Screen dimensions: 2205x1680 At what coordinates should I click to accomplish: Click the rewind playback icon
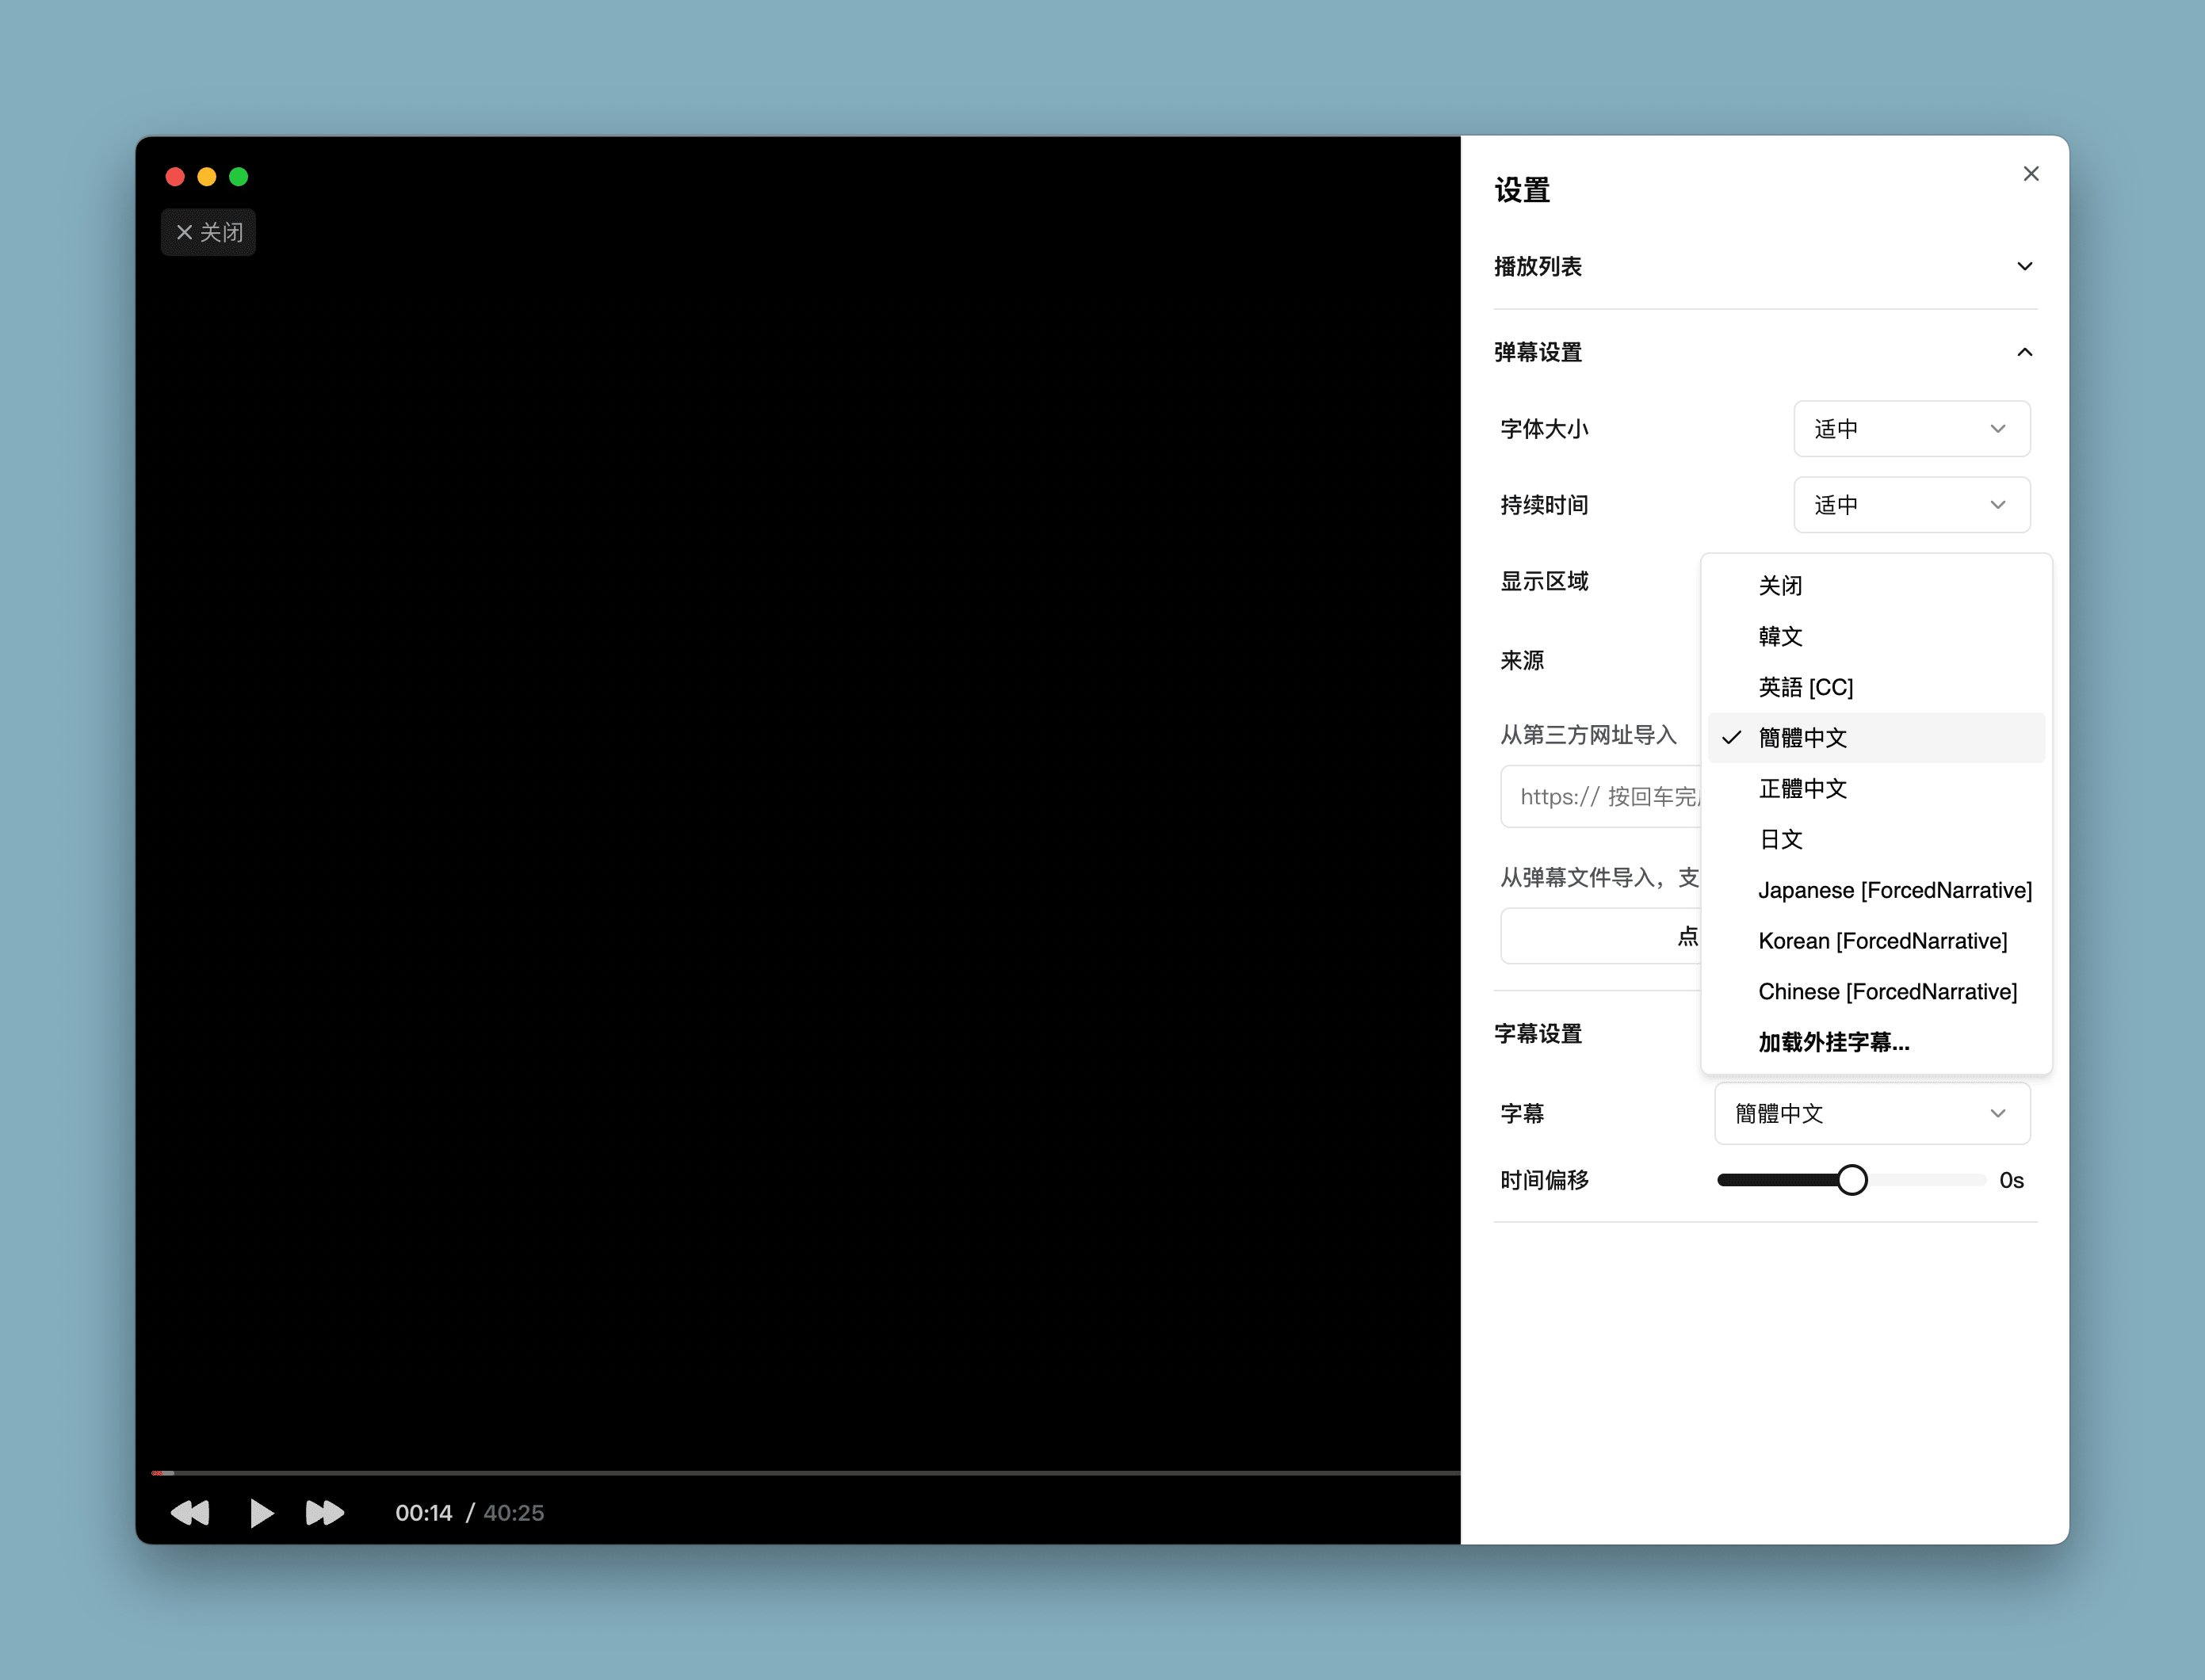(190, 1512)
